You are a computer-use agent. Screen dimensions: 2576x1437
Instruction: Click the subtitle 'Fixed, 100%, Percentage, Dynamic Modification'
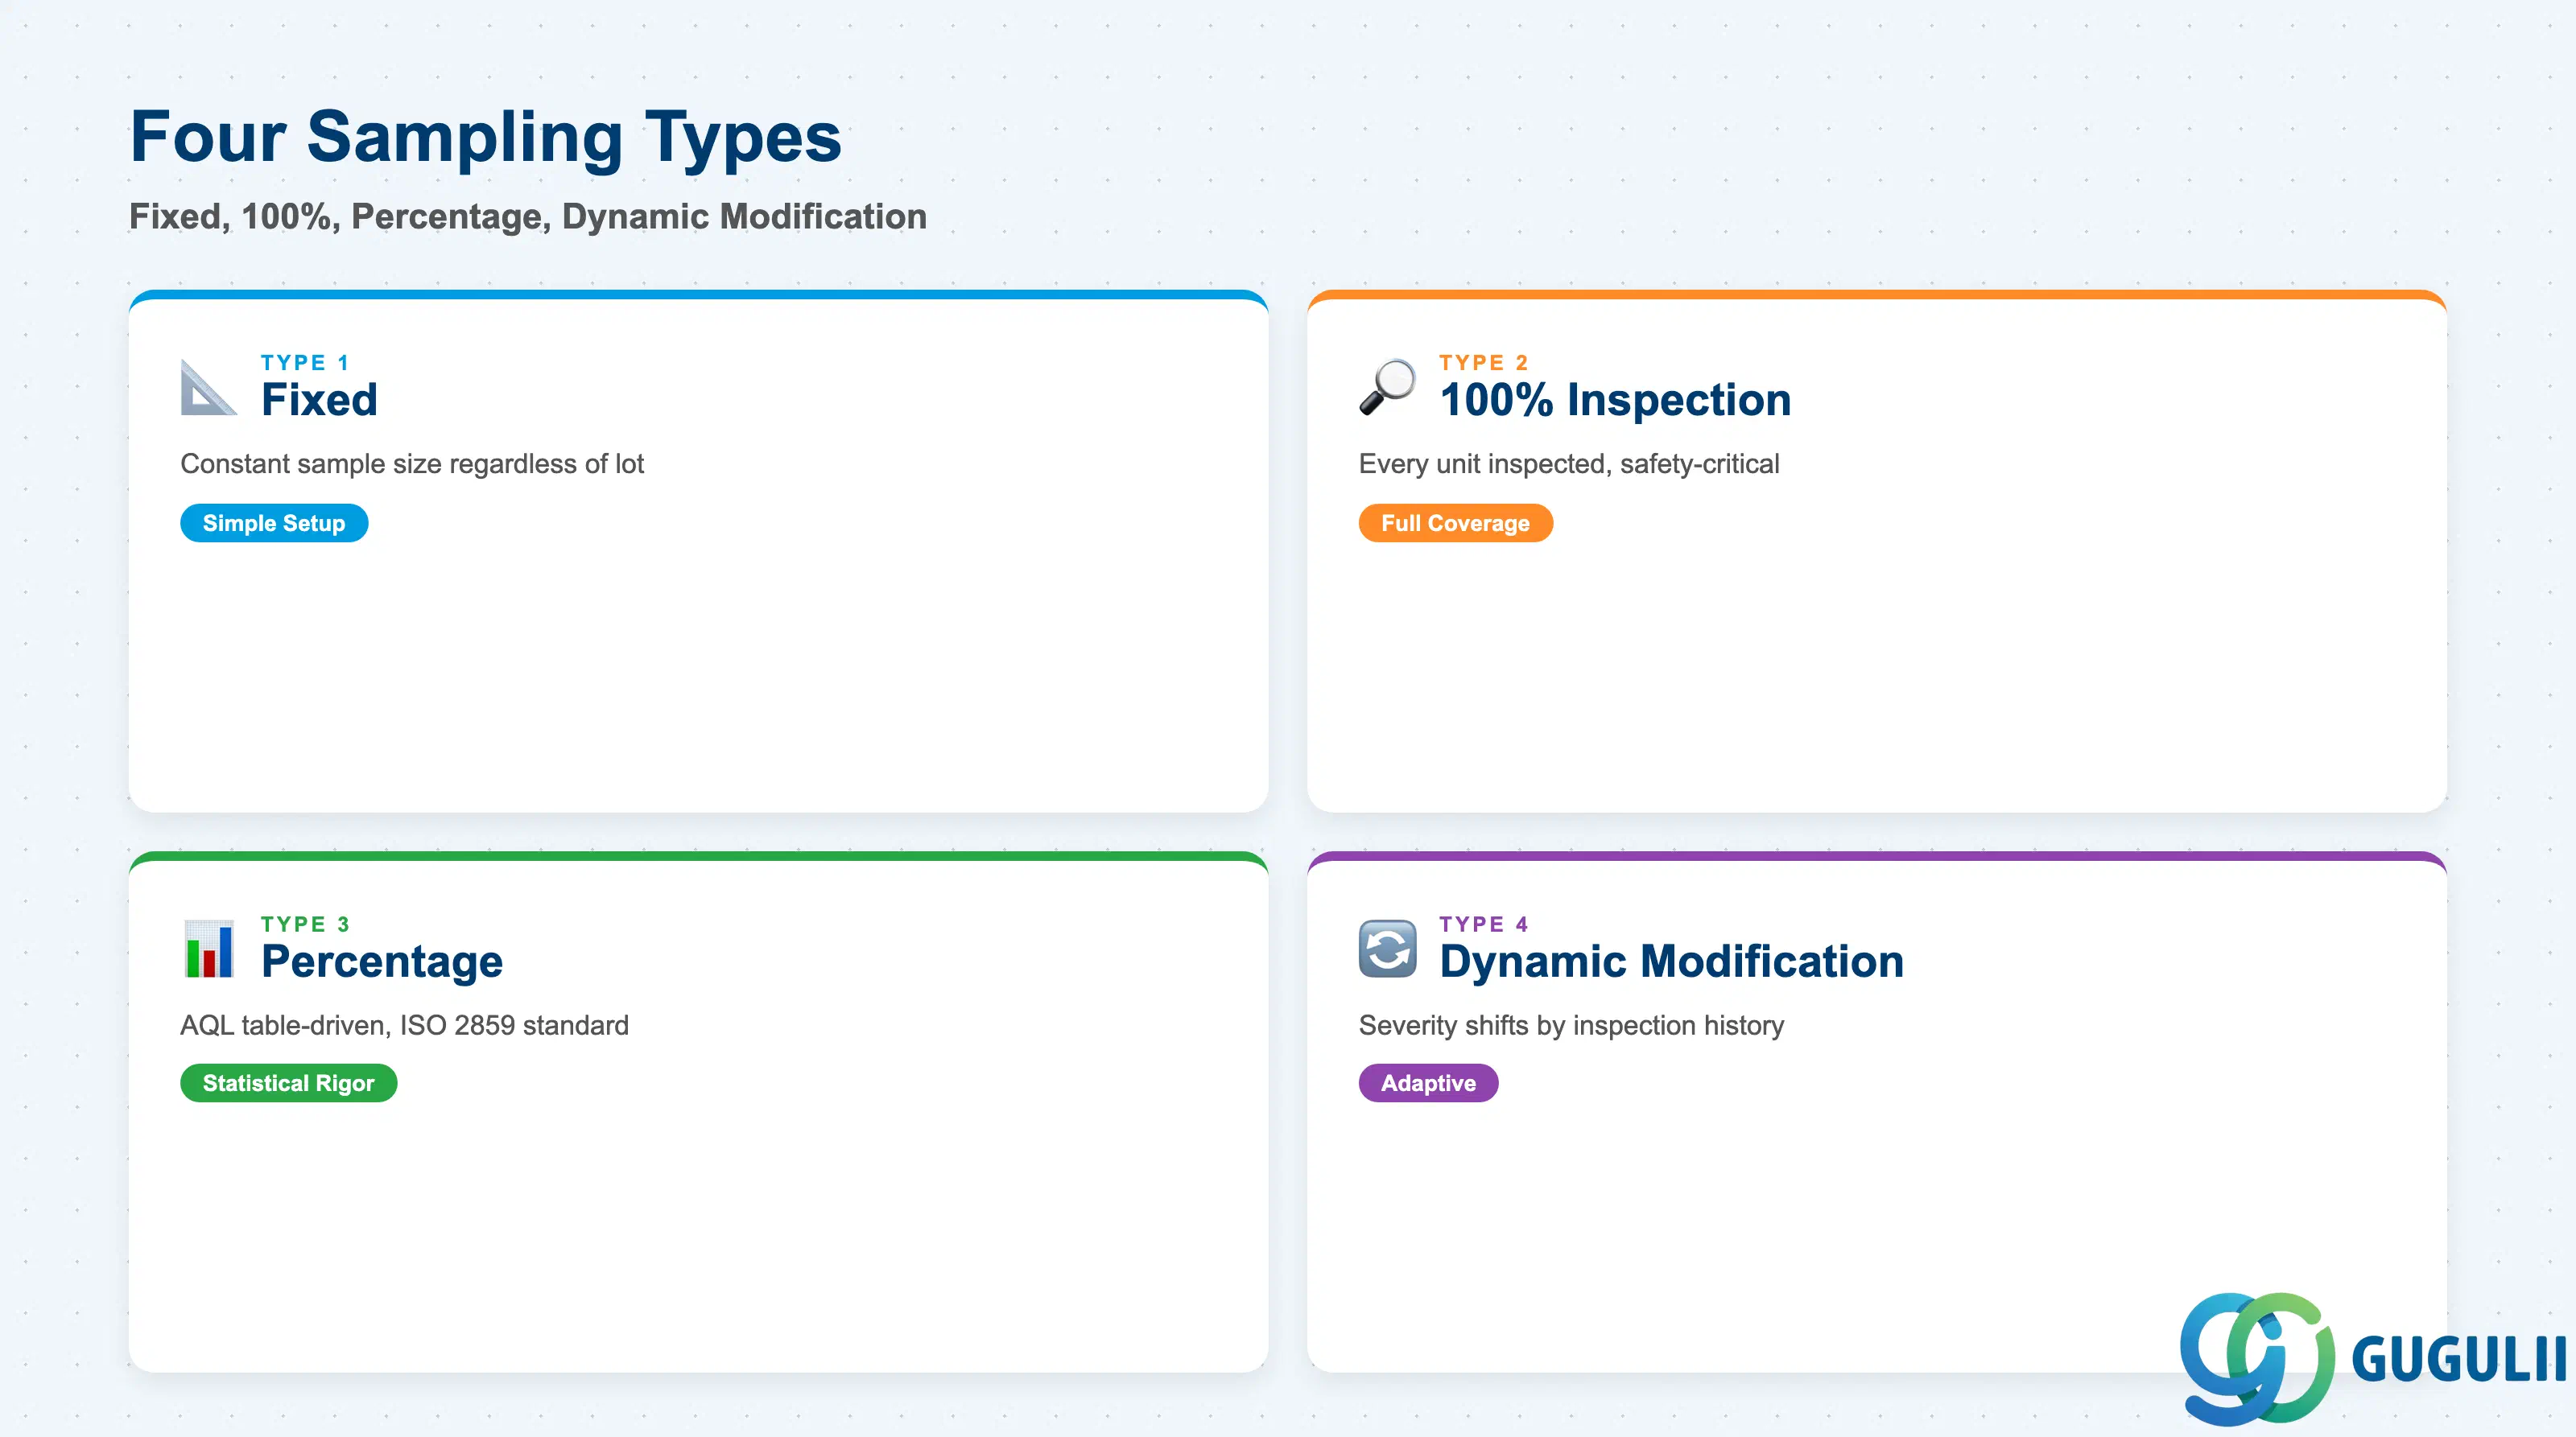point(528,217)
